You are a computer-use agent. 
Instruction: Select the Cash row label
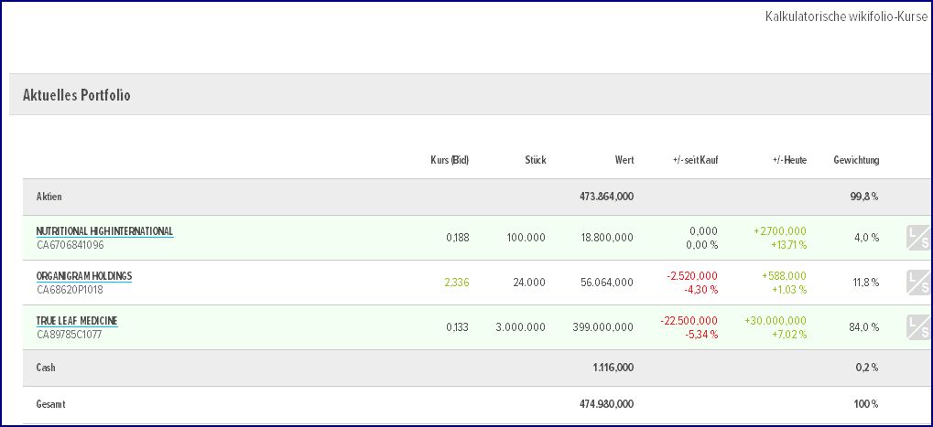click(47, 368)
